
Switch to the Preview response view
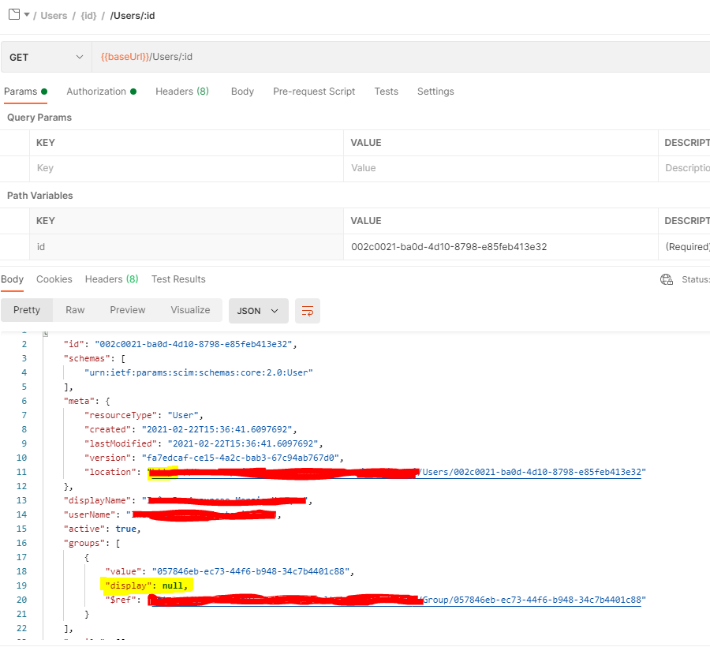(x=127, y=310)
